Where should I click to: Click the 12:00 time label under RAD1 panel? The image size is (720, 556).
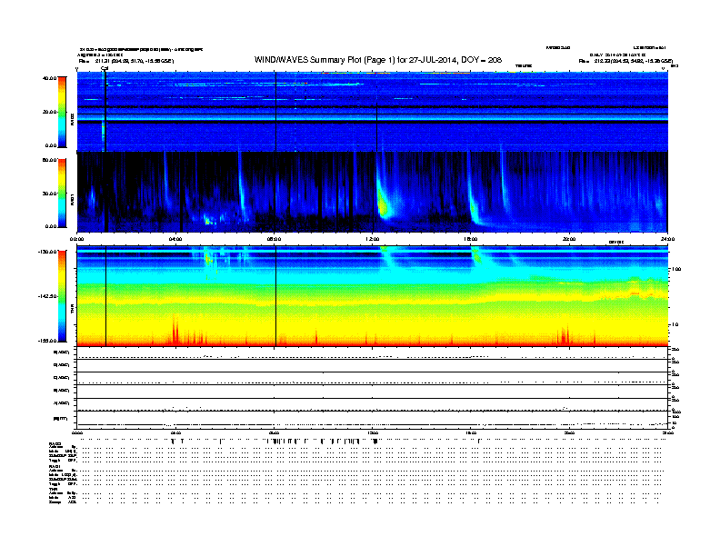coord(372,239)
